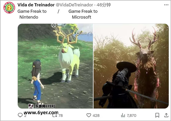The width and height of the screenshot is (171, 121).
Task: Click the tweet text 'Game Freak to Nintendo'
Action: click(32, 14)
